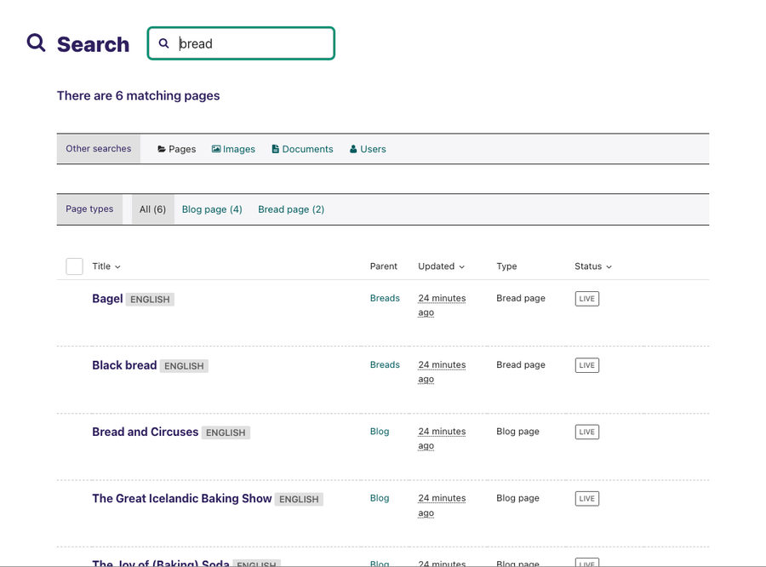
Task: Click the person icon beside Users
Action: coord(353,149)
